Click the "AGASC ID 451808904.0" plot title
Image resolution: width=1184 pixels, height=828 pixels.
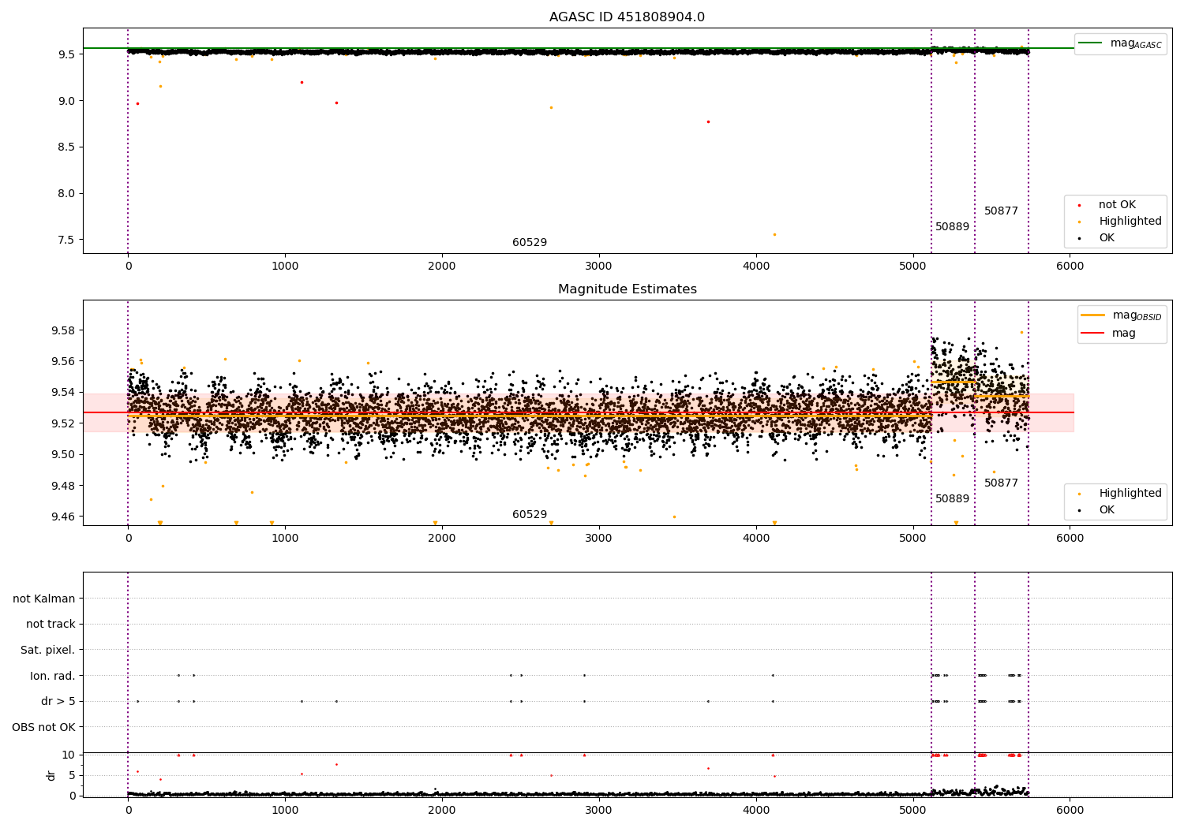tap(627, 17)
